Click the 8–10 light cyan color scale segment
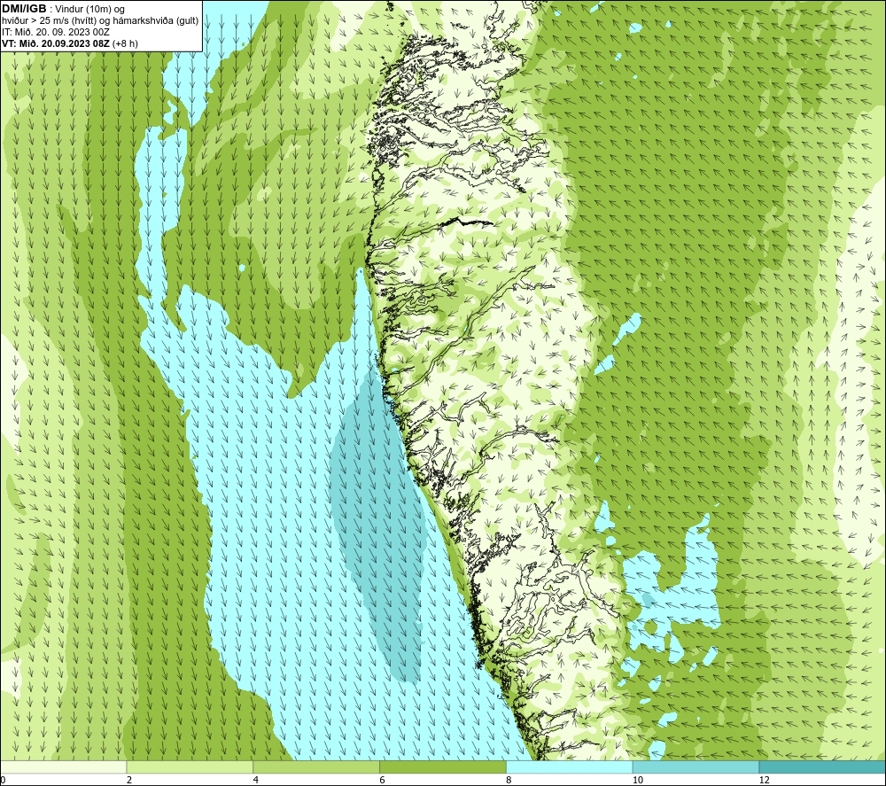This screenshot has width=886, height=786. (570, 767)
